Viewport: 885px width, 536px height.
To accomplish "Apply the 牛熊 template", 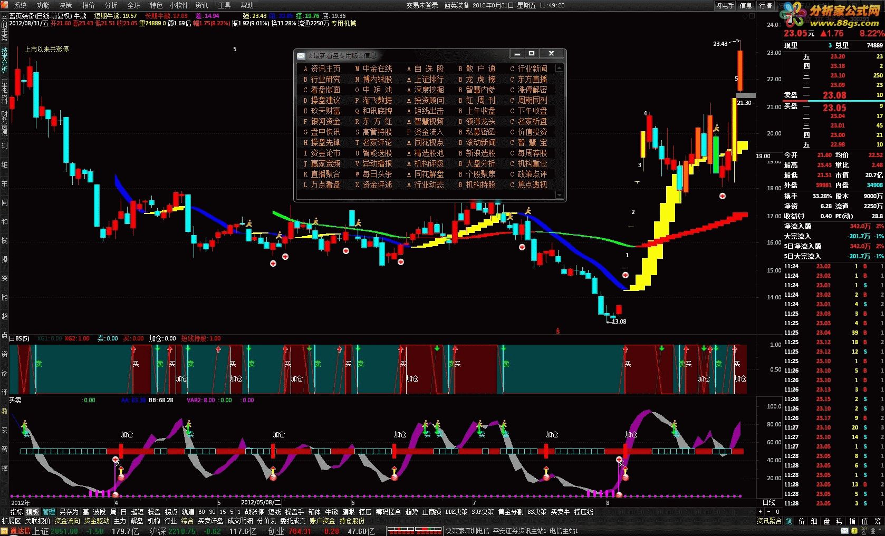I will (x=331, y=512).
